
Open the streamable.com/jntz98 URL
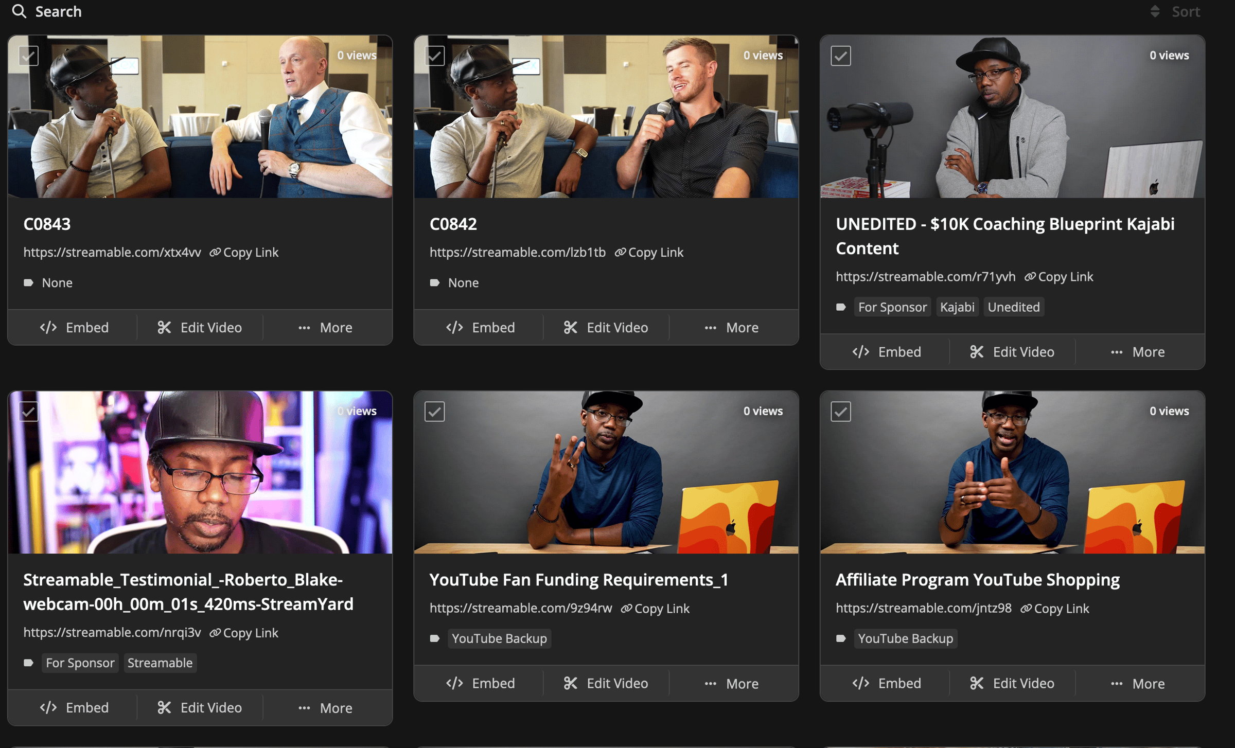point(924,608)
